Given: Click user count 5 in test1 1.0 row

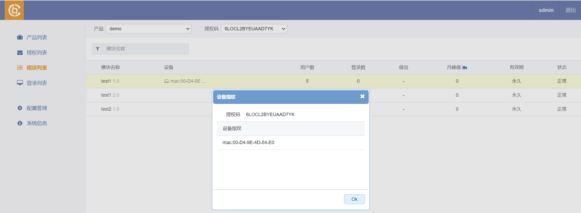Looking at the screenshot, I should tap(307, 81).
